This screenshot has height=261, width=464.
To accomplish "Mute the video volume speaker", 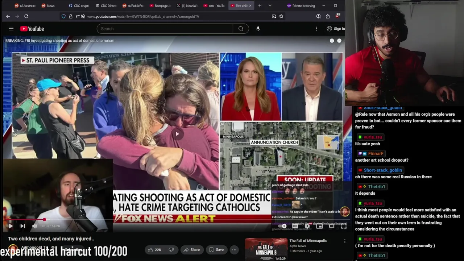I will [34, 226].
